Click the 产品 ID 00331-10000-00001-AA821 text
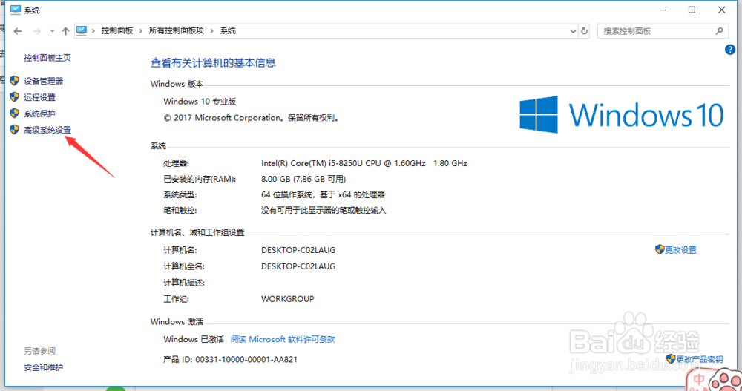The image size is (742, 391). pos(231,359)
